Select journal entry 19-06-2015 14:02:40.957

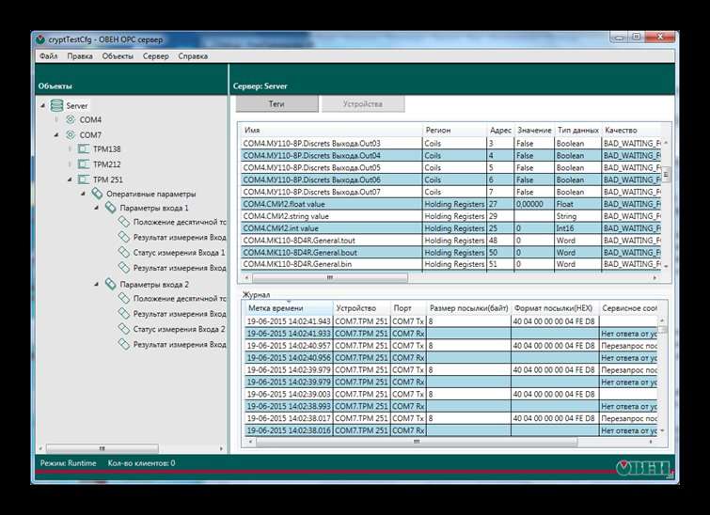coord(451,346)
